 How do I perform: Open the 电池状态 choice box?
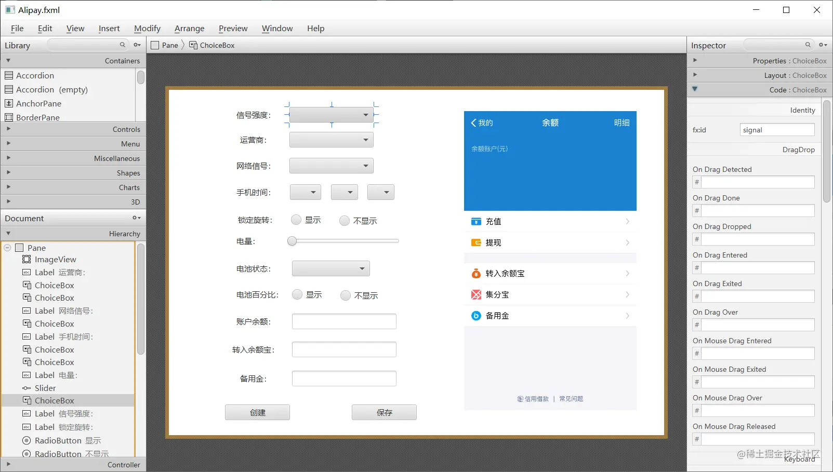point(331,268)
